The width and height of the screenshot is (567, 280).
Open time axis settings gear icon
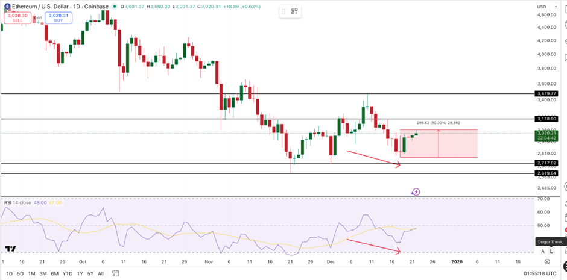547,262
